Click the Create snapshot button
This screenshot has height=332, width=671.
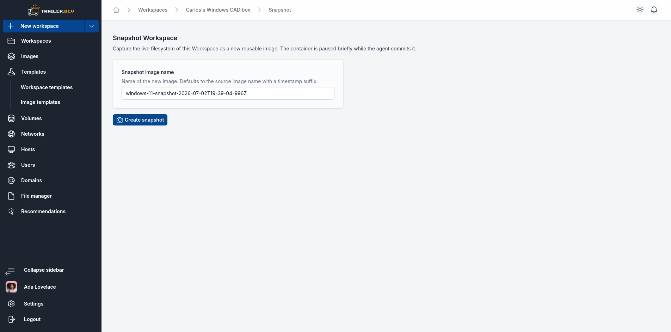tap(140, 120)
